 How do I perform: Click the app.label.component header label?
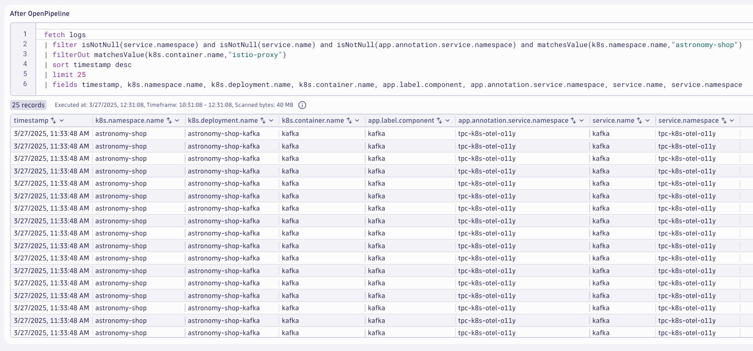pyautogui.click(x=401, y=120)
